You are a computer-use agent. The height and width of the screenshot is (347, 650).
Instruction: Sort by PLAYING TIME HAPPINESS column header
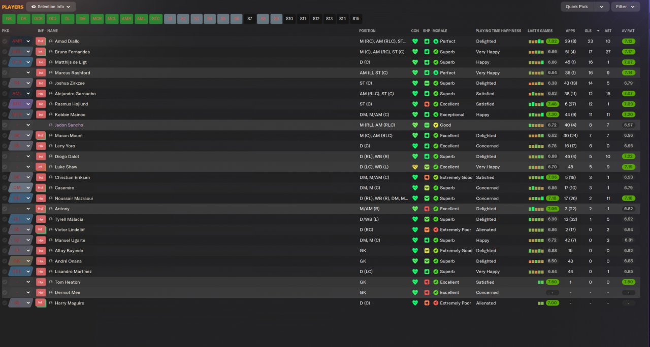(498, 31)
